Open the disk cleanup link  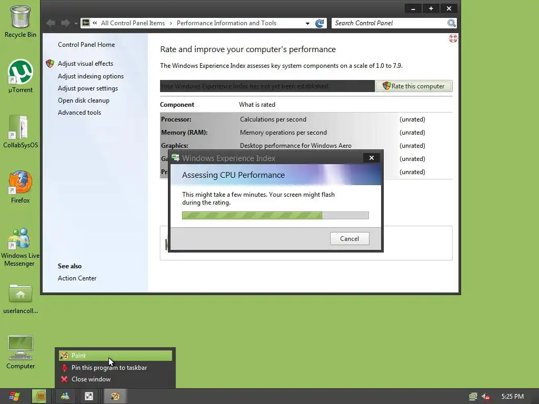84,100
